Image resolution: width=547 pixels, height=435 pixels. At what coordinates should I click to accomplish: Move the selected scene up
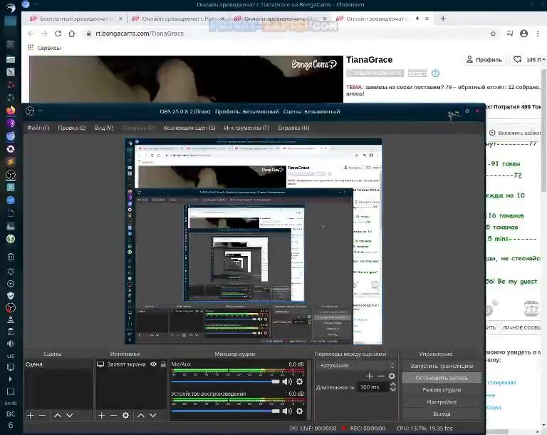(x=56, y=415)
